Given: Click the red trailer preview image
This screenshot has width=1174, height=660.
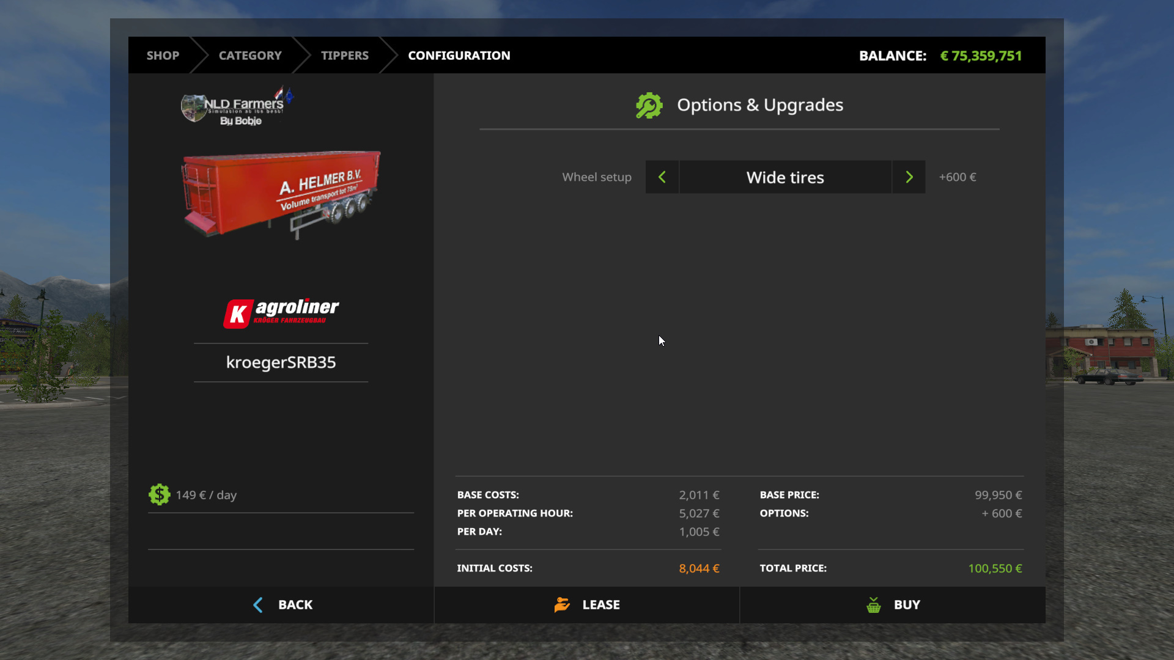Looking at the screenshot, I should (x=281, y=193).
